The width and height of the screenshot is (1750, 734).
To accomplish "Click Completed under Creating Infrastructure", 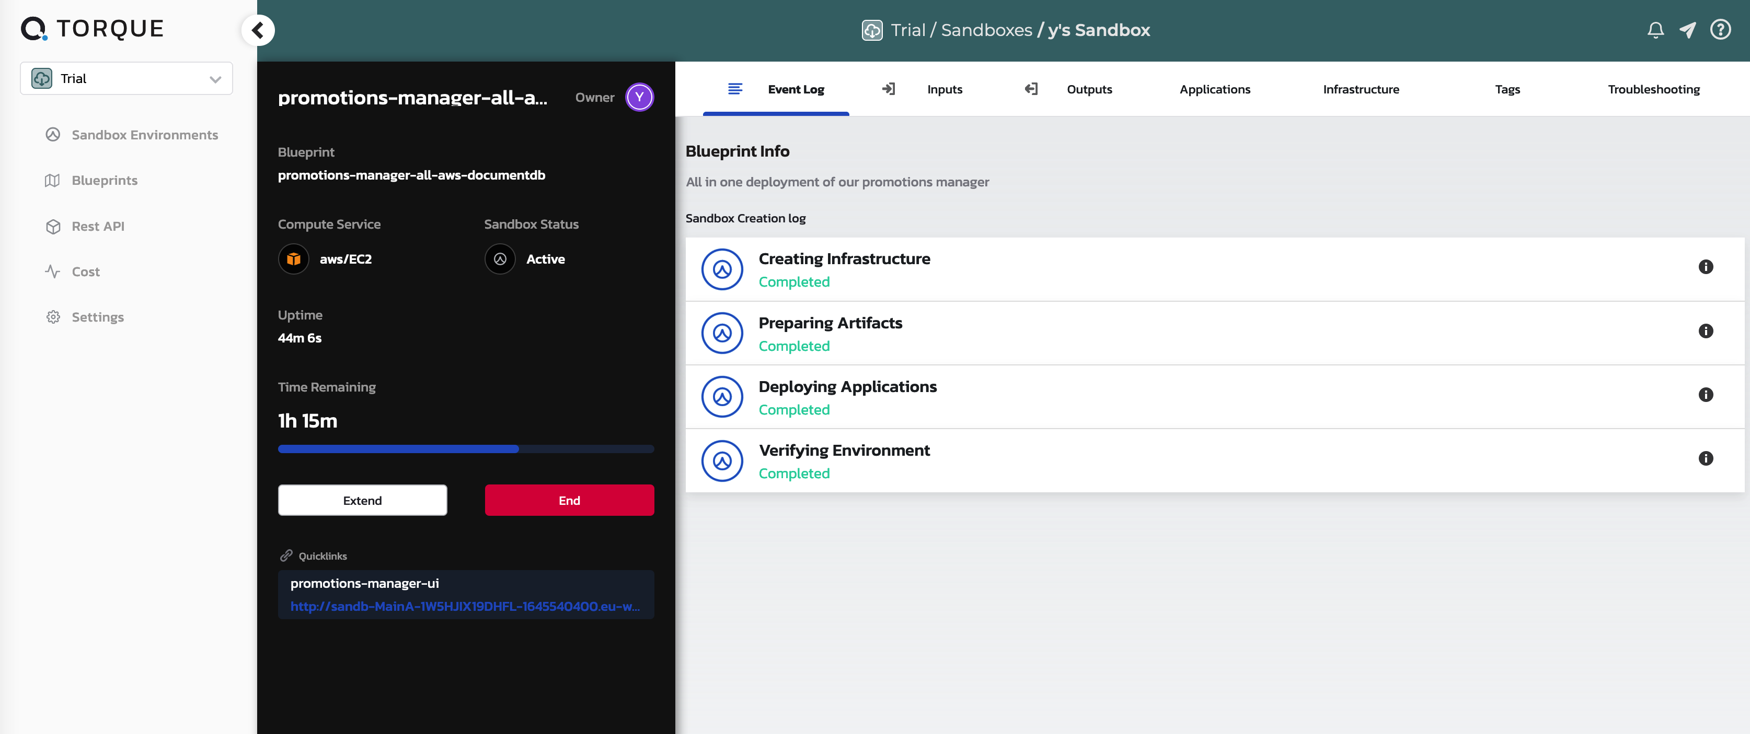I will (793, 281).
